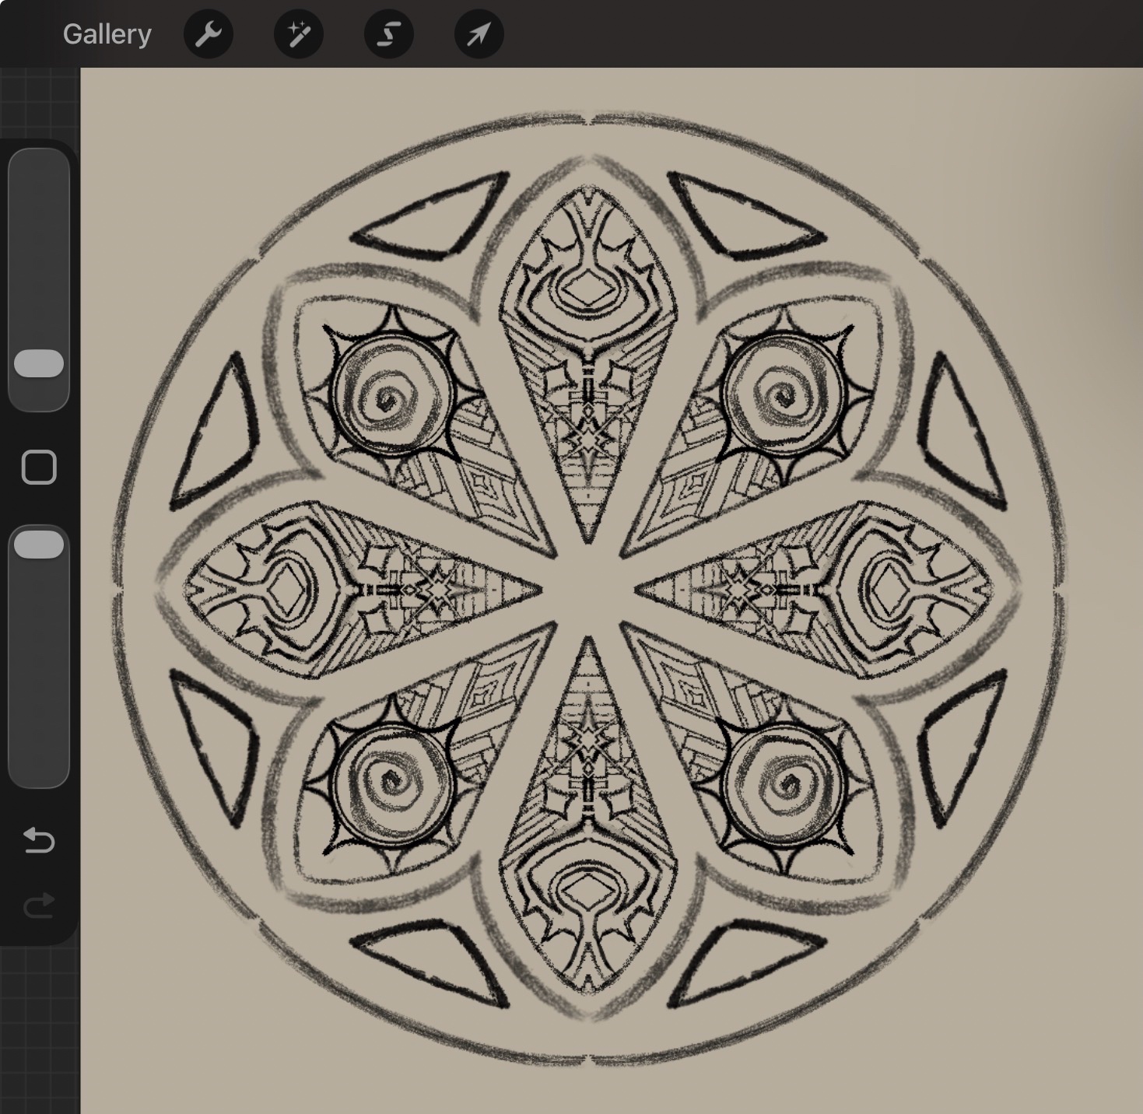Click the brush size slider handle

[39, 363]
